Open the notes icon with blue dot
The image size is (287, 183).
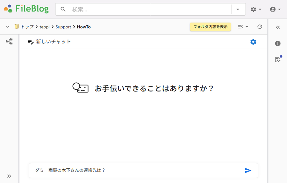pos(278,59)
